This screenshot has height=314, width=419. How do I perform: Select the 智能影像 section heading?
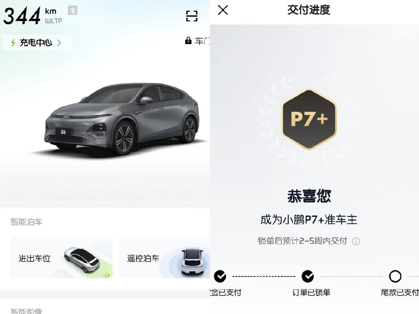coord(26,311)
